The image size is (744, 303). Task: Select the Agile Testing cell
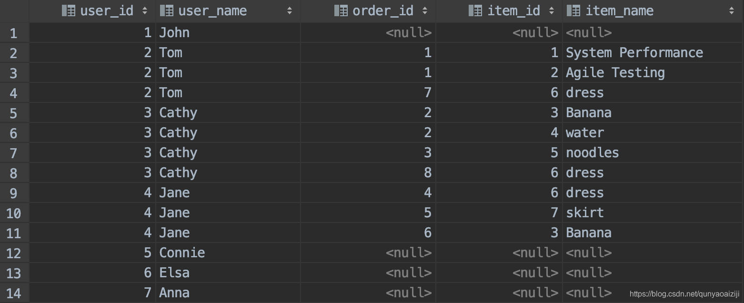(615, 72)
